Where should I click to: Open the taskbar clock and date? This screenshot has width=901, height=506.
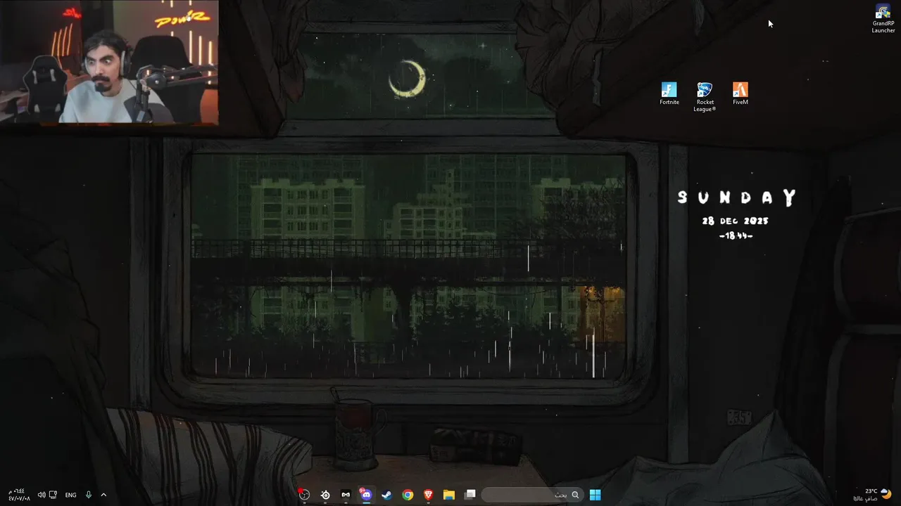20,495
